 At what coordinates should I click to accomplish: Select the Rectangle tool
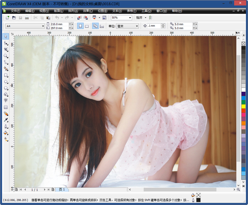(6, 75)
